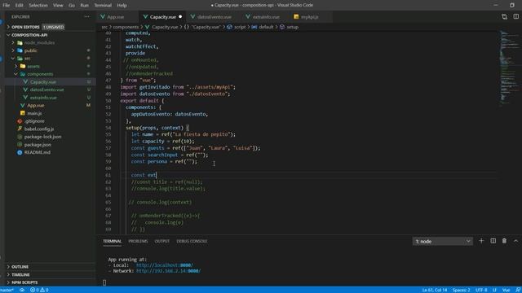Collapse the src folder
Image resolution: width=522 pixels, height=293 pixels.
click(27, 59)
